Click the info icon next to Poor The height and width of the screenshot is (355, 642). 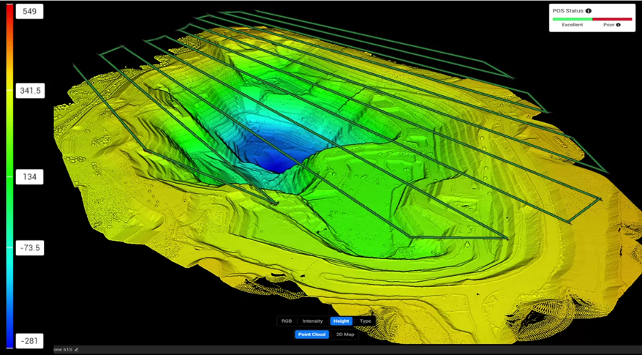(x=619, y=25)
